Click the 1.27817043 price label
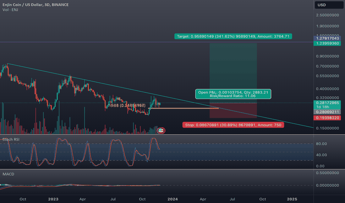 click(327, 38)
